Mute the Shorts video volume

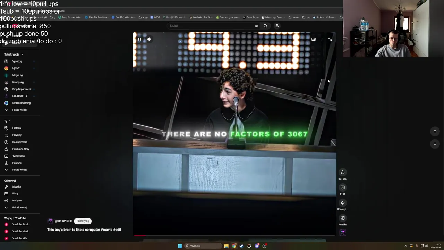149,39
